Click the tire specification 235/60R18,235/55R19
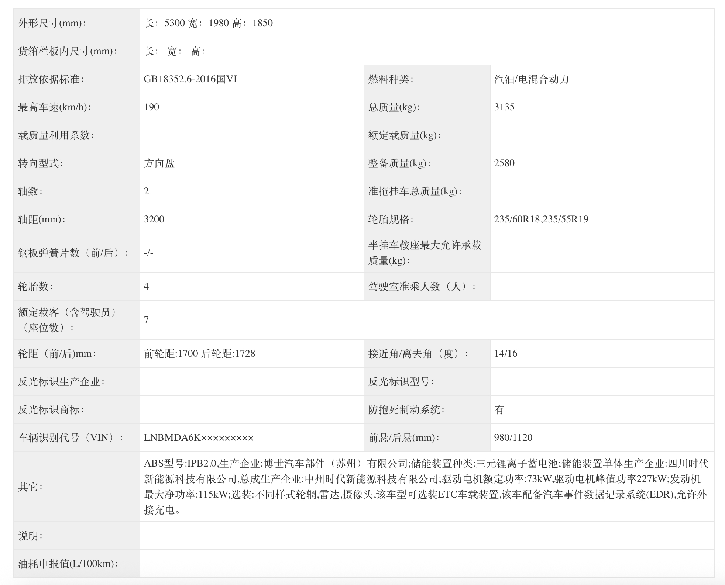Viewport: 725px width, 585px height. 541,219
